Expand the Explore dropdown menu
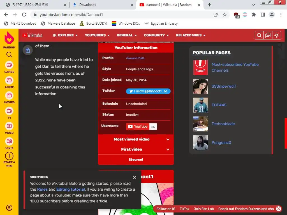Image resolution: width=287 pixels, height=215 pixels. [65, 35]
